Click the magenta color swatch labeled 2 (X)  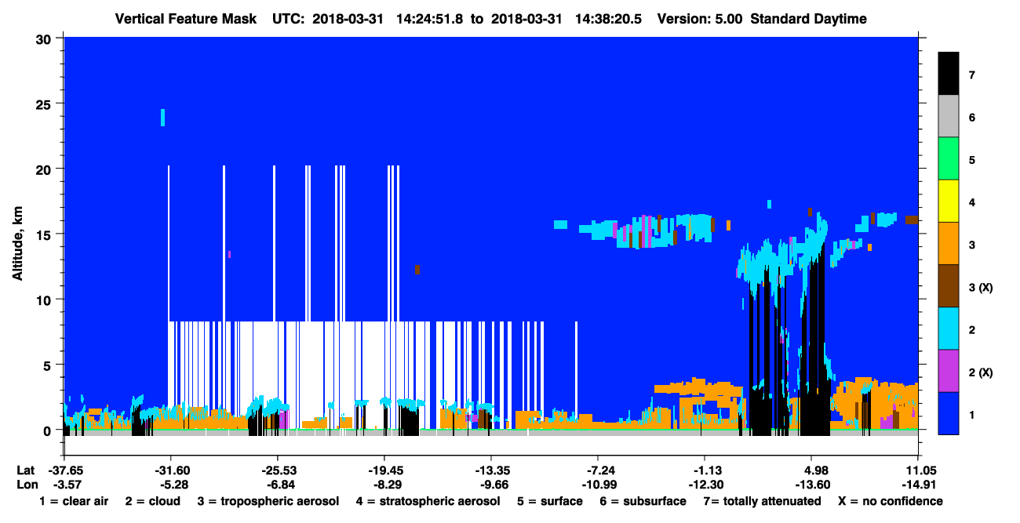coord(949,370)
